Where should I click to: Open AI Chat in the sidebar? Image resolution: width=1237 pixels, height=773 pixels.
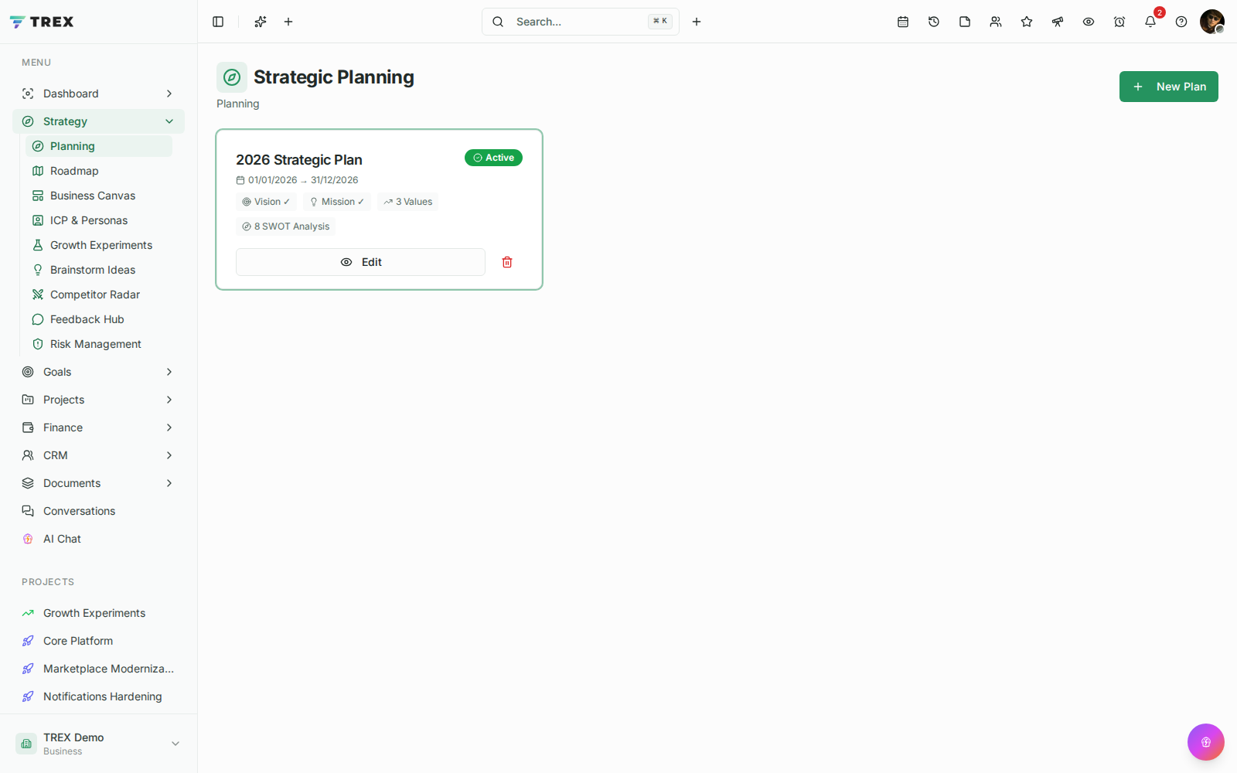coord(98,539)
